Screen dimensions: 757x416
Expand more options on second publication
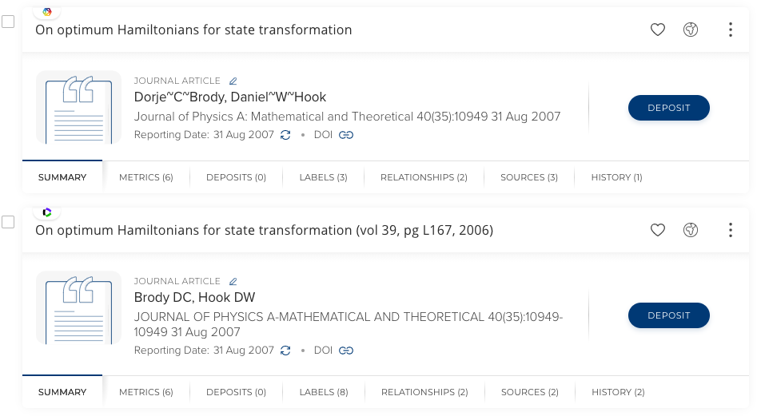(x=730, y=231)
